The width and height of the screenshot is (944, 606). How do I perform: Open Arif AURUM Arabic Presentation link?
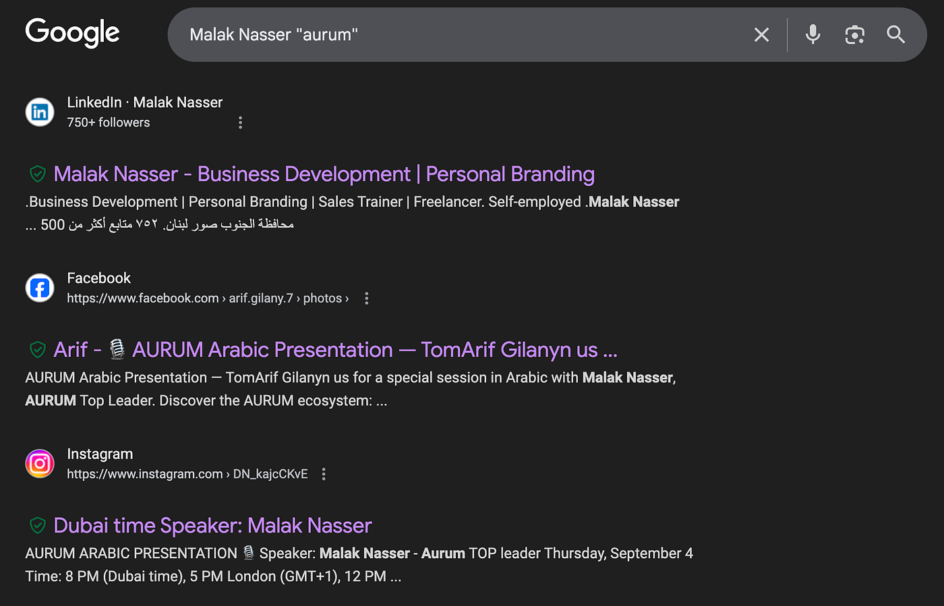click(x=336, y=350)
